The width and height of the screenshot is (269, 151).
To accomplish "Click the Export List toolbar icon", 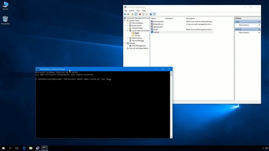I will point(147,14).
